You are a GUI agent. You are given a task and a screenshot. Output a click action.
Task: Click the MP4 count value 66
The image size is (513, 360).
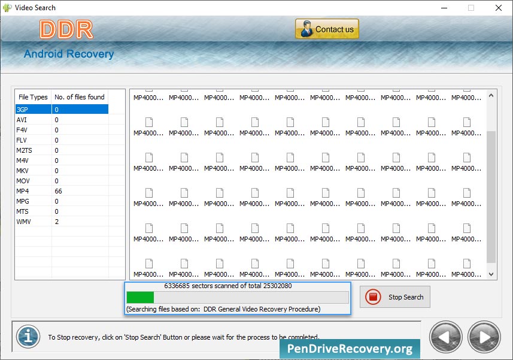(x=58, y=191)
